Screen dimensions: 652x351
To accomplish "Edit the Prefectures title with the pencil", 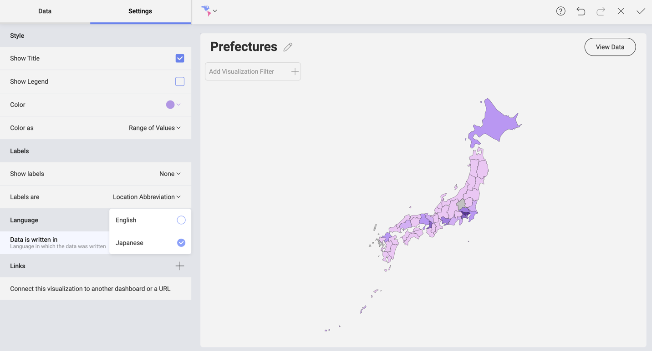I will click(288, 47).
